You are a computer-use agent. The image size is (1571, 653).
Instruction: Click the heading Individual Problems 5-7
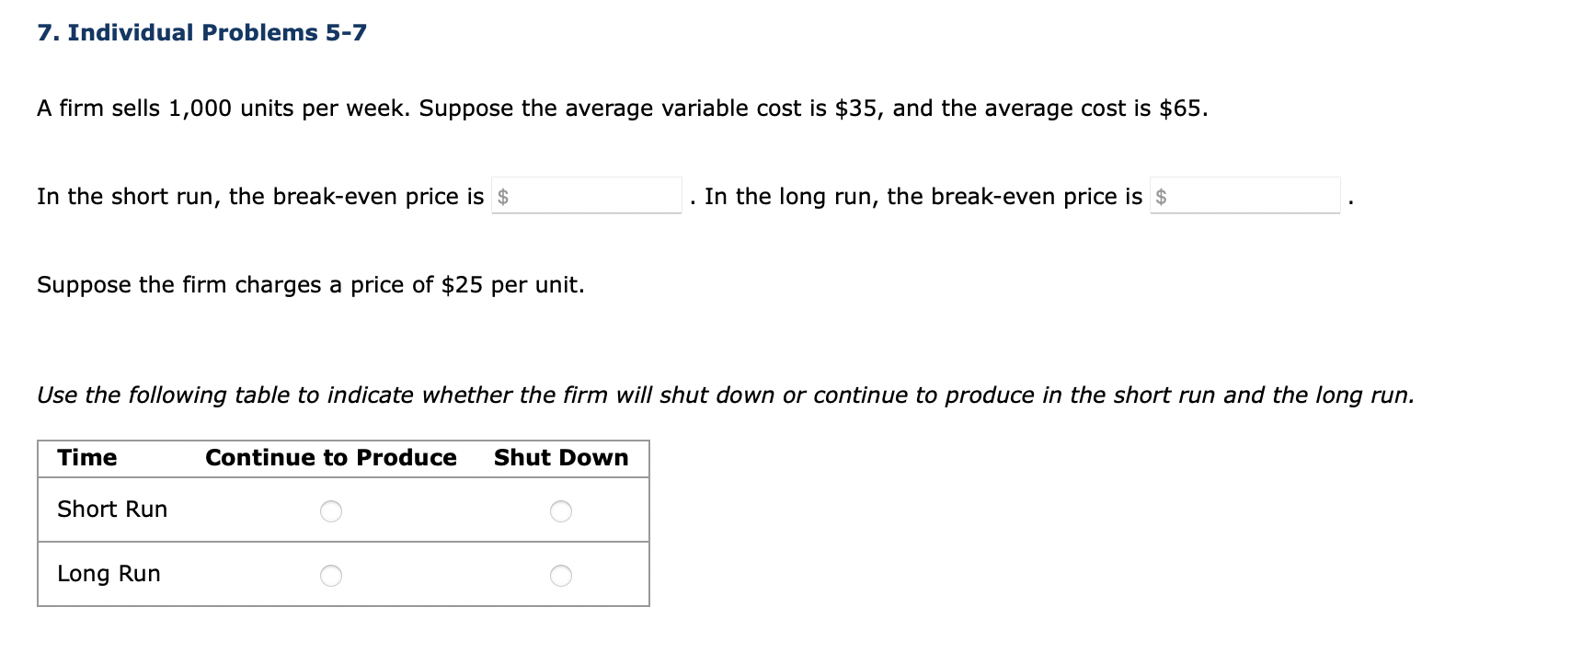(x=201, y=31)
